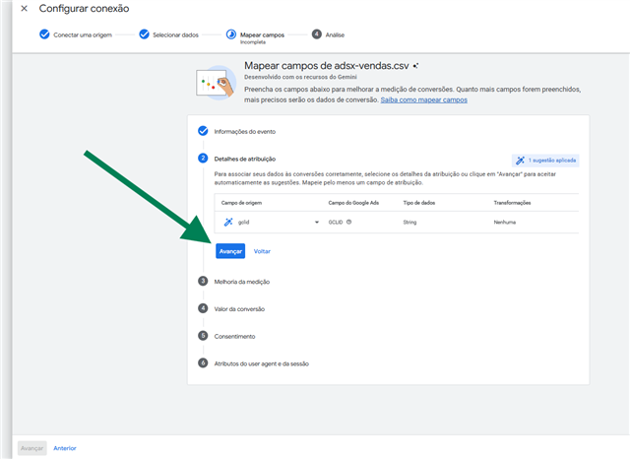Open the gclid source field dropdown
This screenshot has width=630, height=459.
click(x=317, y=223)
